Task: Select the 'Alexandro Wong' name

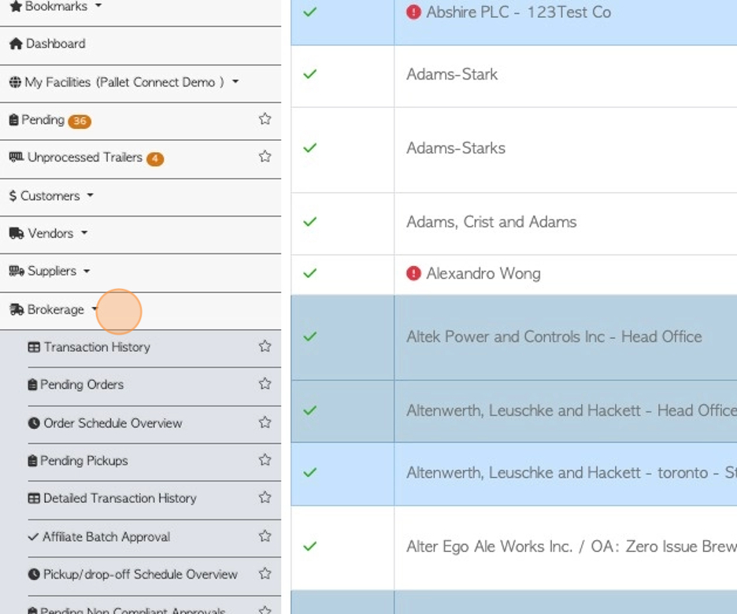Action: [483, 273]
